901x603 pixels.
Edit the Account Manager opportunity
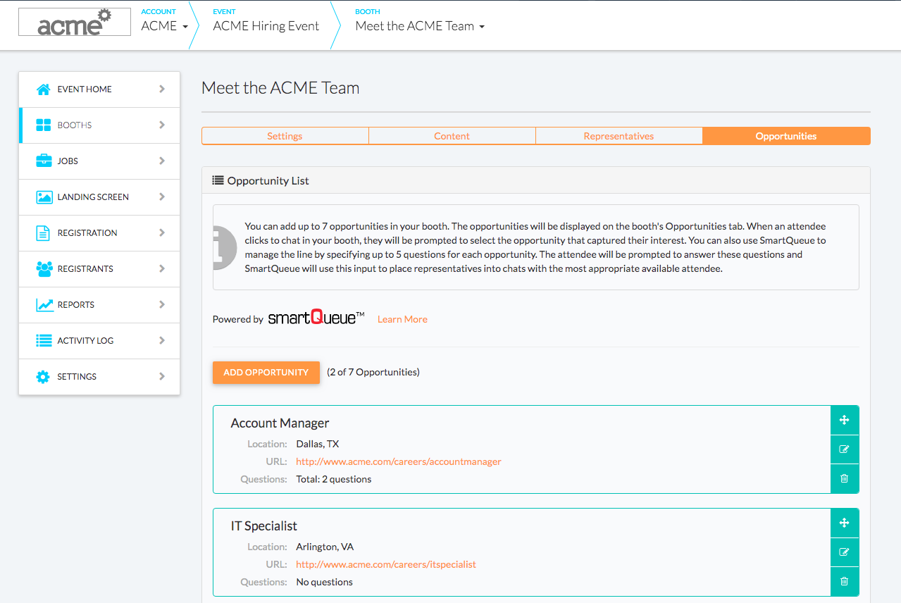click(845, 449)
